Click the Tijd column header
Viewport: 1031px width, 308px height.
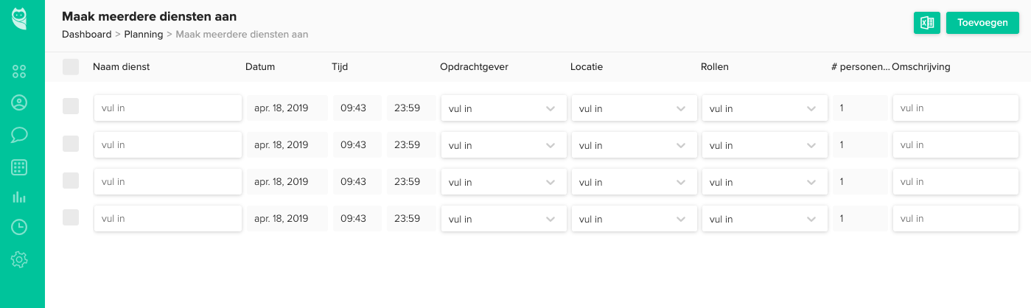click(340, 67)
